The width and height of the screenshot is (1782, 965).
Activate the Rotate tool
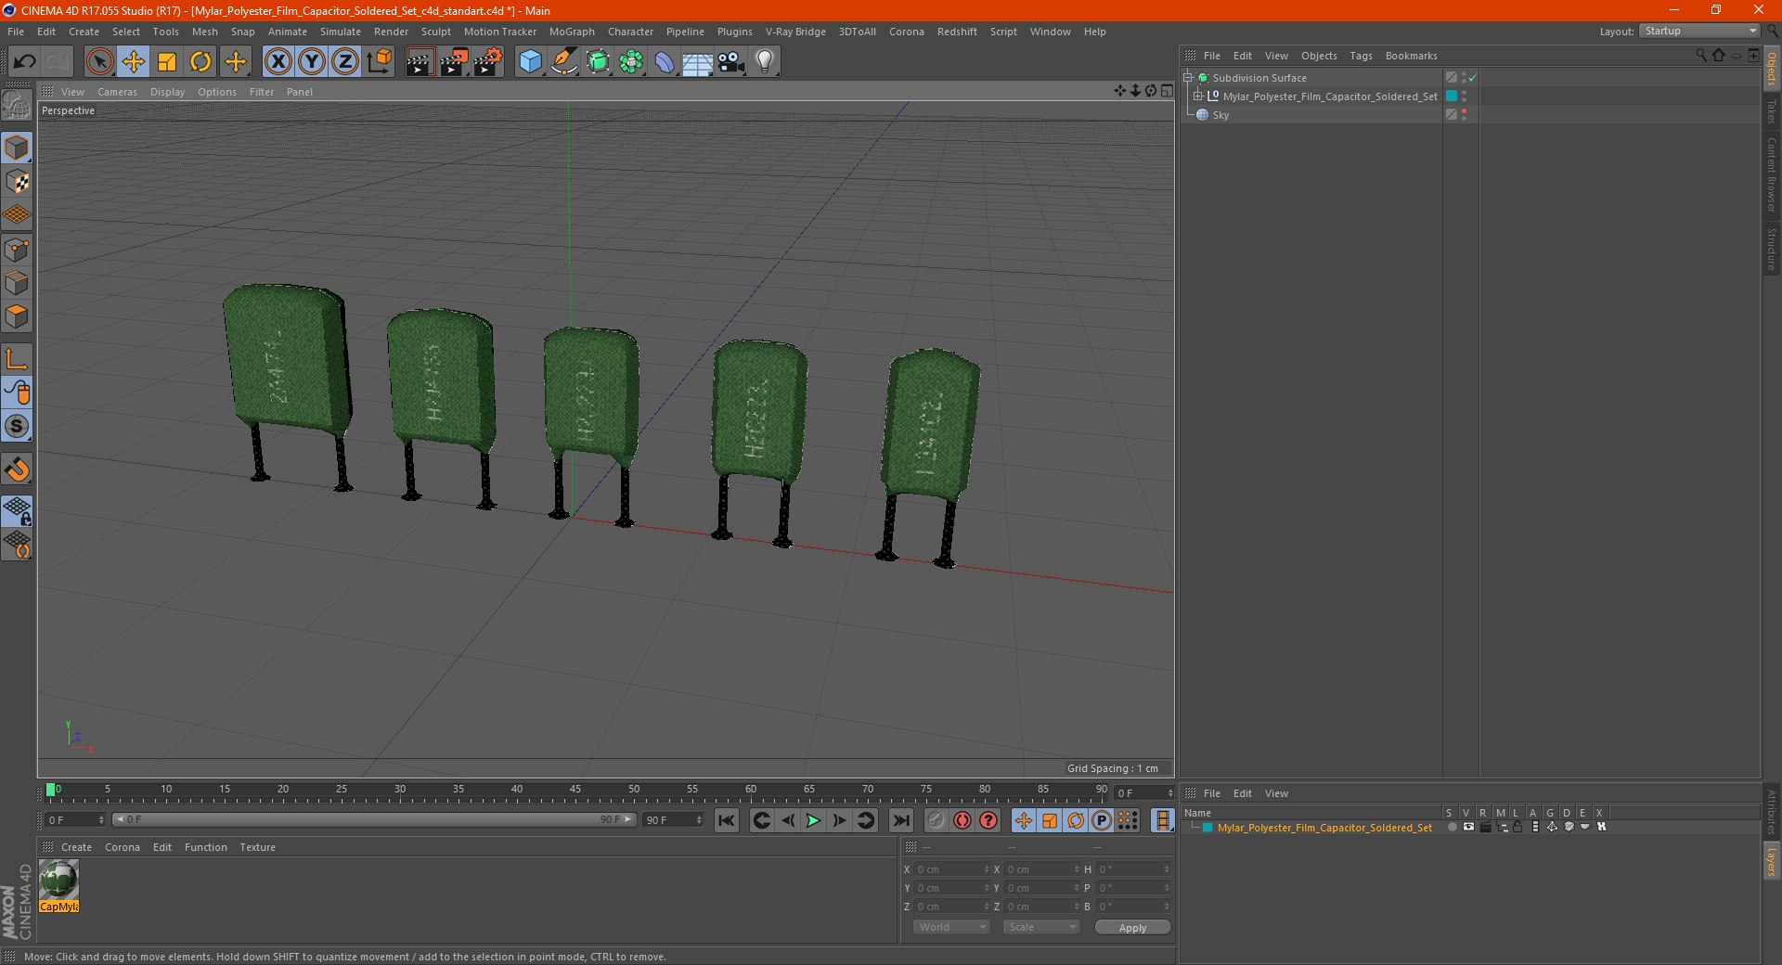click(x=200, y=62)
